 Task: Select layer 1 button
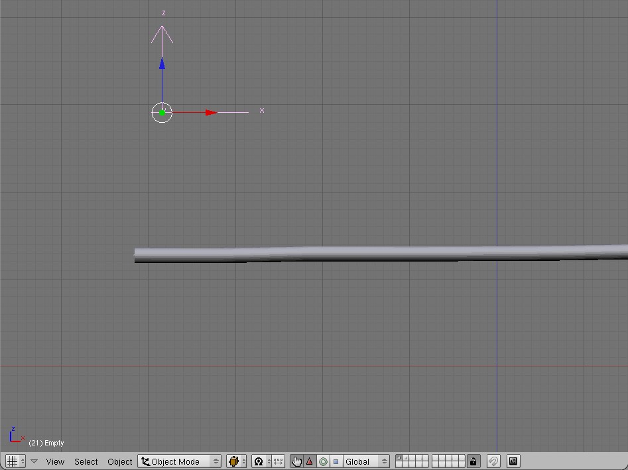coord(399,457)
